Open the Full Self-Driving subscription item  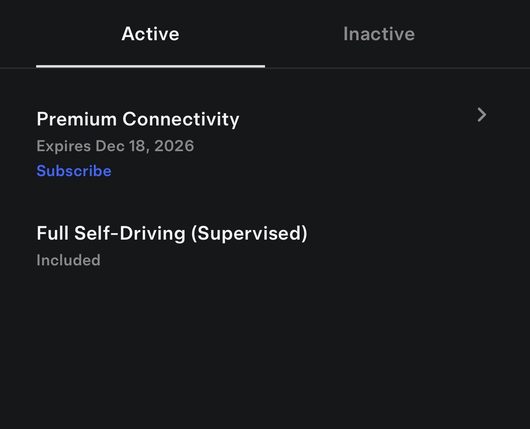tap(172, 233)
